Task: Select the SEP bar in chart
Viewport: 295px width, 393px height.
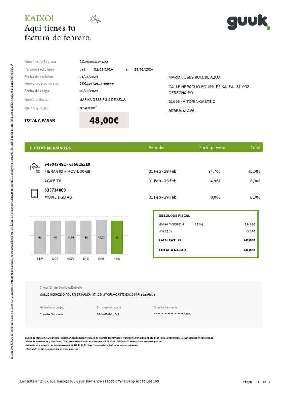Action: click(40, 237)
